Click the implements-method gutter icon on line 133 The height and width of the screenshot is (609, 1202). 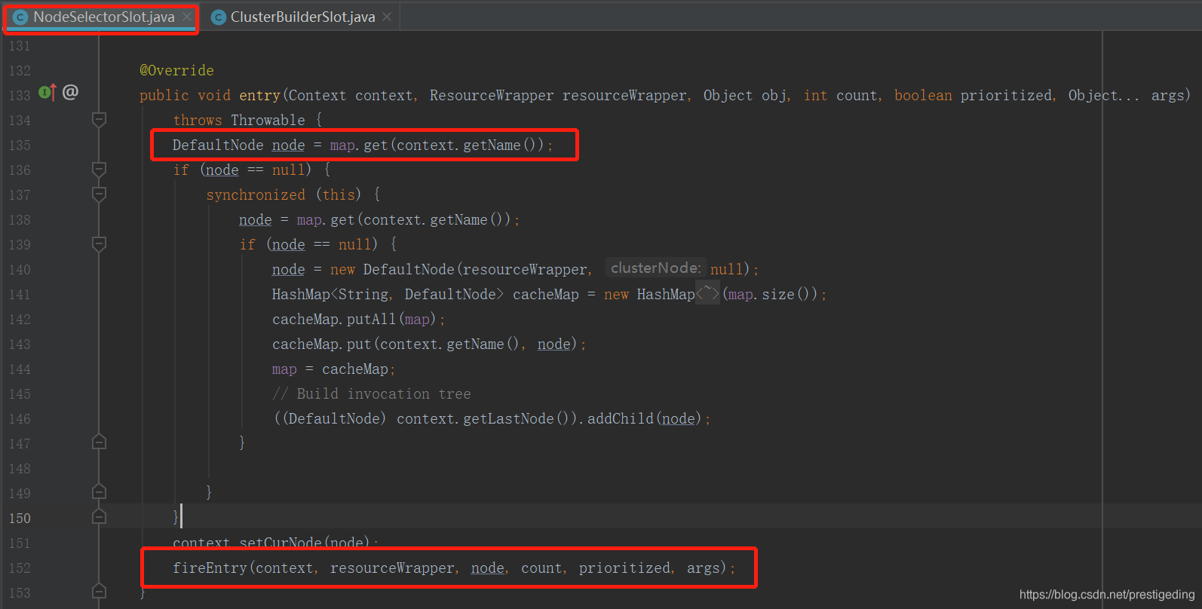(48, 93)
